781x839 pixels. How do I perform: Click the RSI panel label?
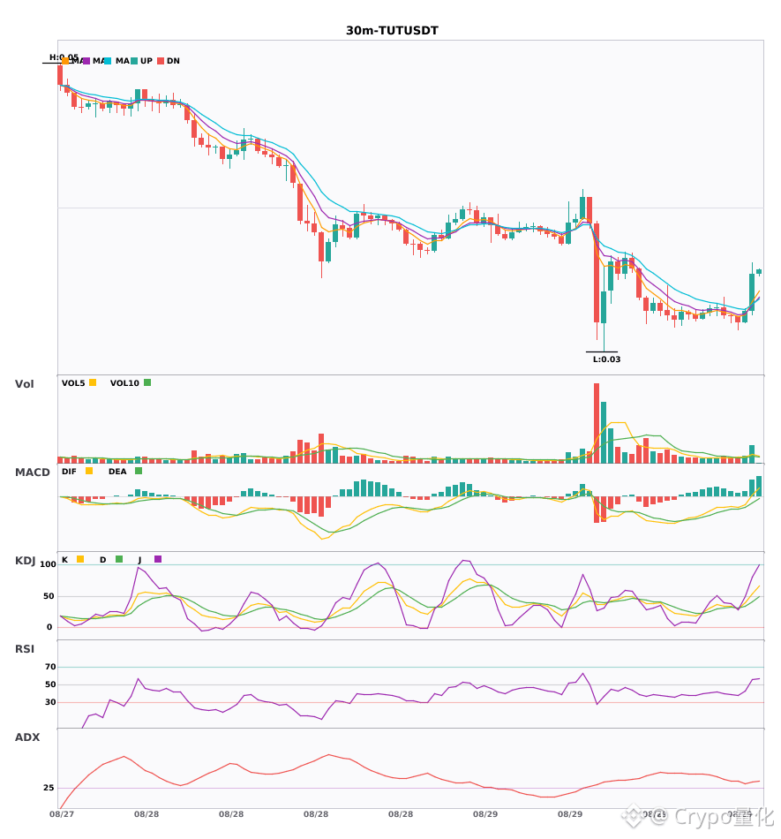coord(25,648)
